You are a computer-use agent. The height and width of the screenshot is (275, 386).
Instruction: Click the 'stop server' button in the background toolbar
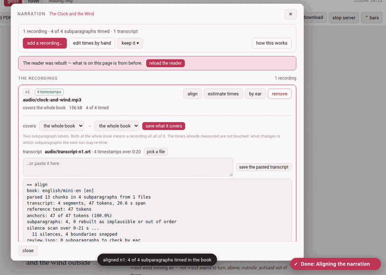point(344,18)
